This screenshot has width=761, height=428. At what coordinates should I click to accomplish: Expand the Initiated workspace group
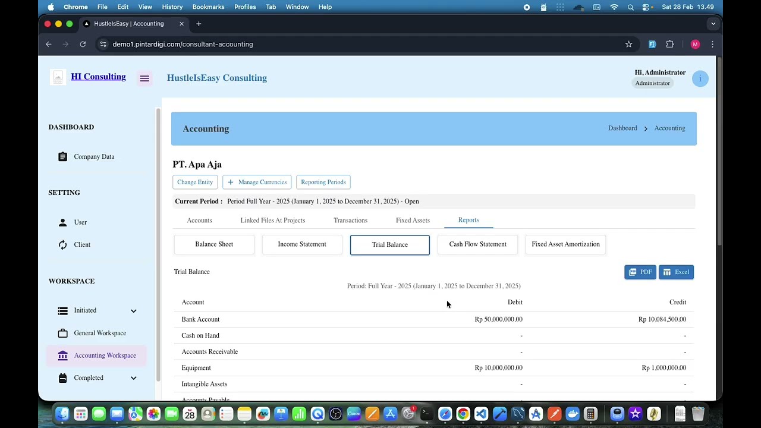(133, 311)
